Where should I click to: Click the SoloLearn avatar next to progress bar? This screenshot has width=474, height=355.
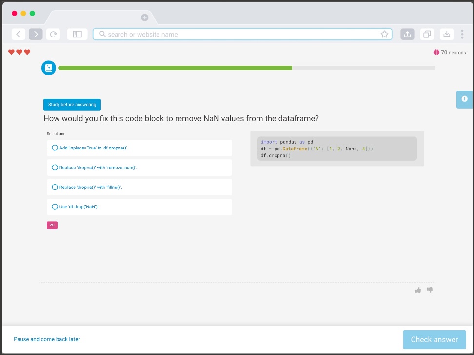click(48, 68)
